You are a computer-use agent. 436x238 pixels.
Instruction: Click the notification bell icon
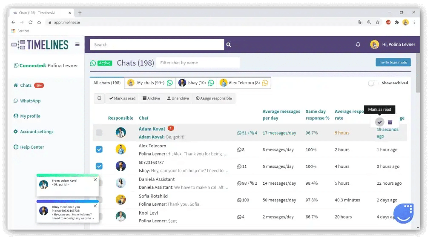358,44
